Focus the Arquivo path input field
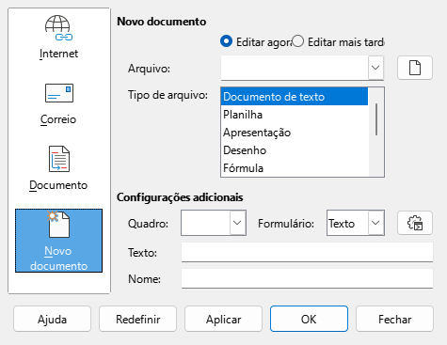Image resolution: width=447 pixels, height=345 pixels. (x=295, y=68)
